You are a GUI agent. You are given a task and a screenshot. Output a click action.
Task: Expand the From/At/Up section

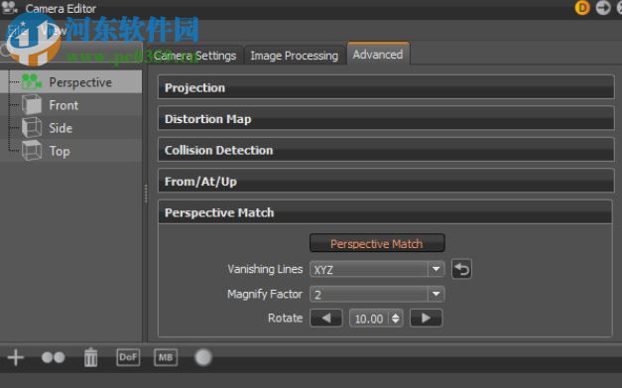[386, 181]
